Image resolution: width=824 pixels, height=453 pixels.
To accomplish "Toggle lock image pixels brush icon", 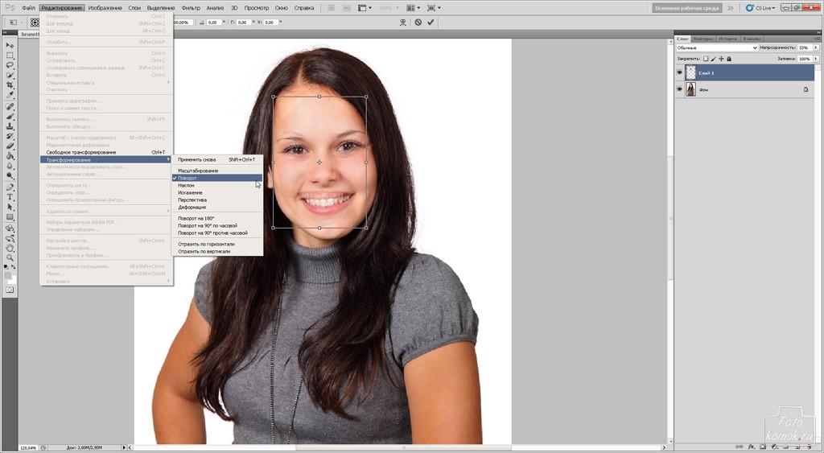I will 714,60.
